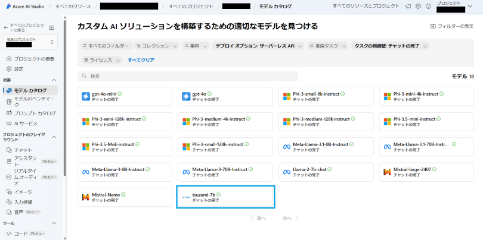
Task: Click the settings gear icon in header
Action: click(x=419, y=6)
